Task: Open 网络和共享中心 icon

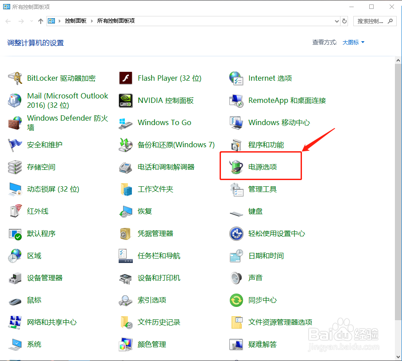Action: tap(15, 322)
